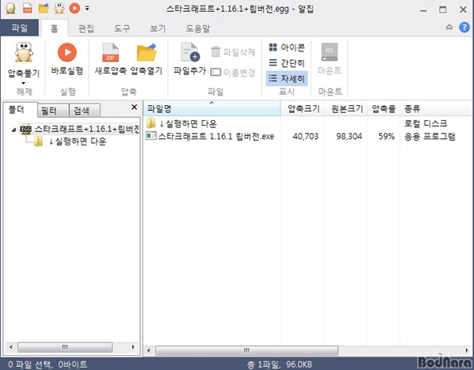Sort by the 파일명 column header
This screenshot has height=370, width=474.
click(x=212, y=108)
